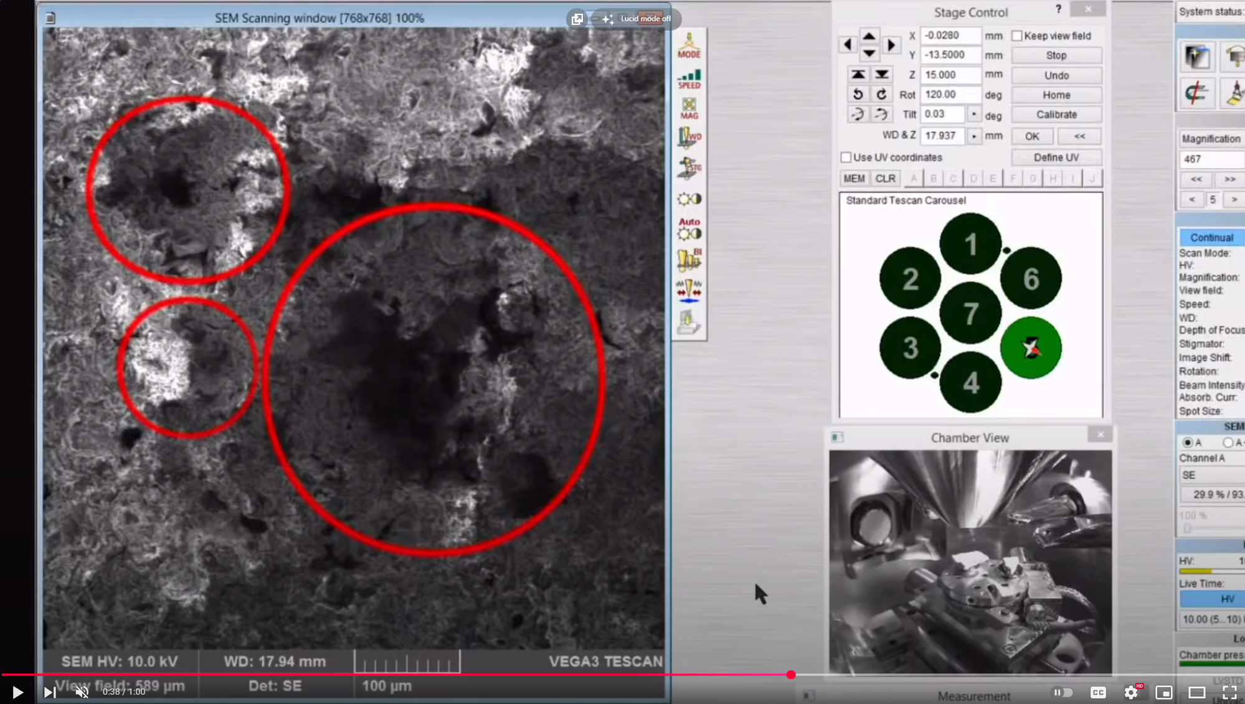
Task: Lower stage Z with down bar arrow
Action: [x=881, y=75]
